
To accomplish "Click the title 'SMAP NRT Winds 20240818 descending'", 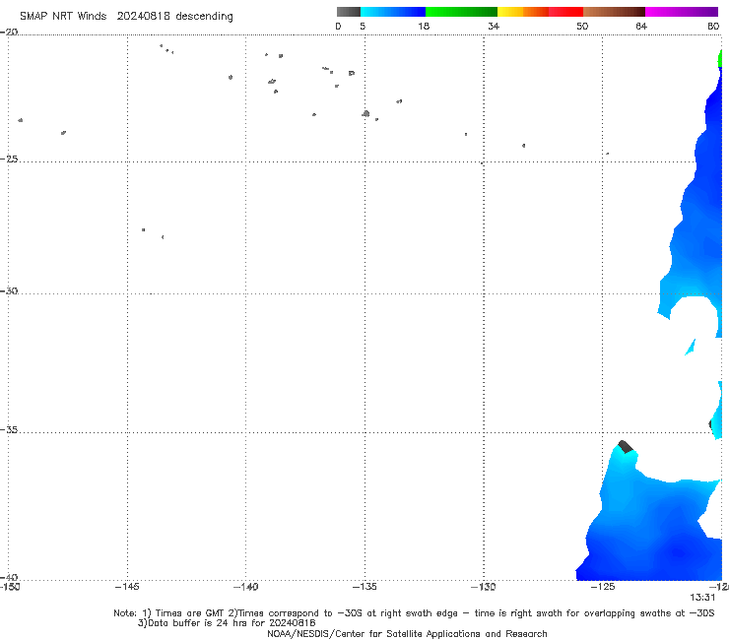I will [126, 16].
